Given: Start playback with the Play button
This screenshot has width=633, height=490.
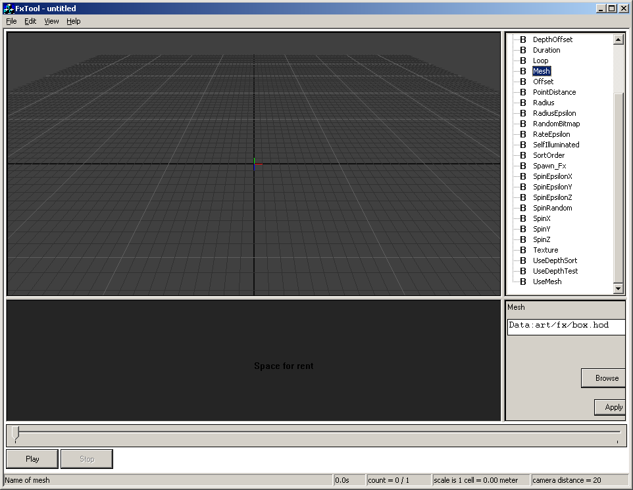Looking at the screenshot, I should pos(32,459).
